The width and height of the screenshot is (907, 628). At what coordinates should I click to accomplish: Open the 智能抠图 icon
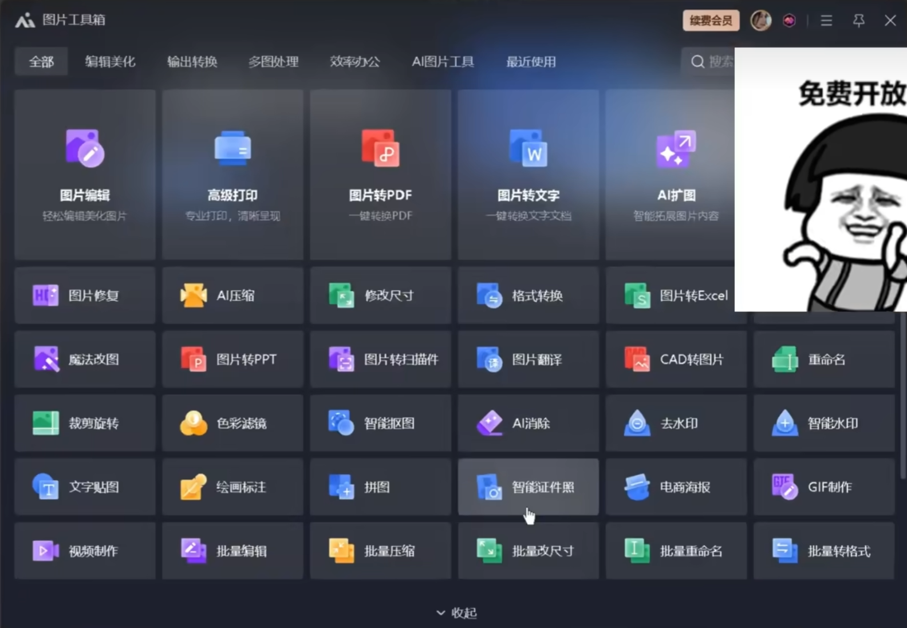[341, 423]
